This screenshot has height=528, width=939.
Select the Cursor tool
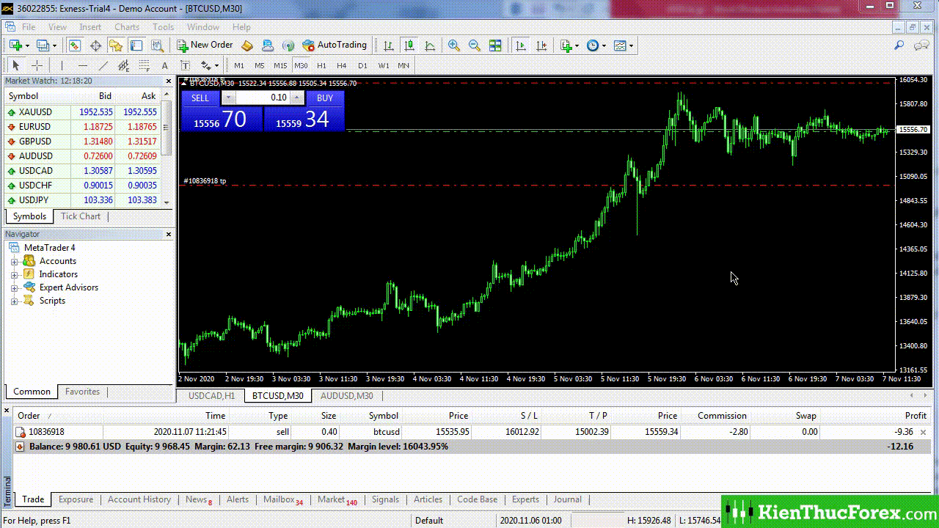[x=16, y=65]
